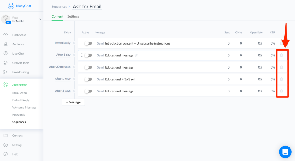This screenshot has height=161, width=295.
Task: Edit the Ask for Email sequence title
Action: pos(87,6)
